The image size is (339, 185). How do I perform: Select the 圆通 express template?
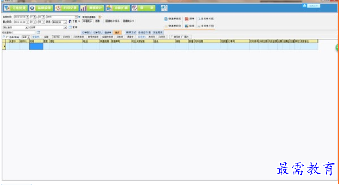[x=97, y=21]
